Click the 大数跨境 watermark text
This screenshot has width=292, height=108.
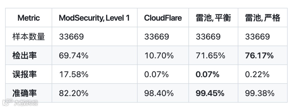(x=26, y=103)
